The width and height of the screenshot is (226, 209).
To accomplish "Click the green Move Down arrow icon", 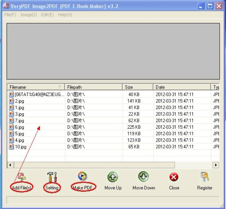I will (144, 176).
